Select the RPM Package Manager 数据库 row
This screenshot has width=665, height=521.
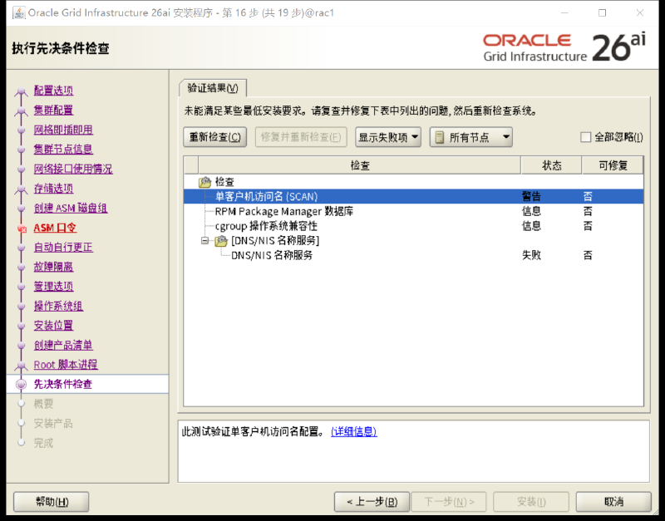[x=413, y=211]
